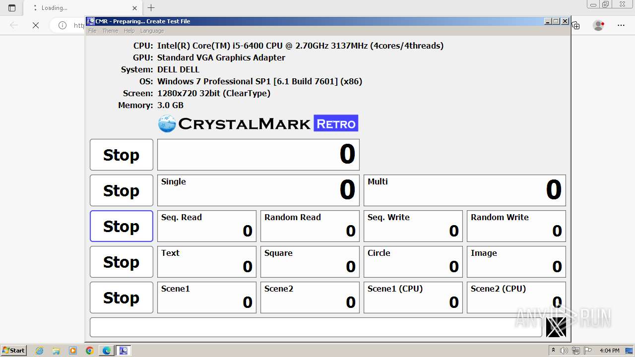Open Windows Media Player from the taskbar

coord(73,351)
